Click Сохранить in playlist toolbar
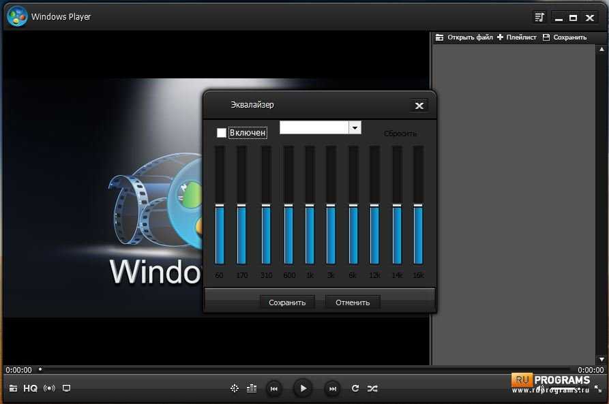 coord(565,37)
